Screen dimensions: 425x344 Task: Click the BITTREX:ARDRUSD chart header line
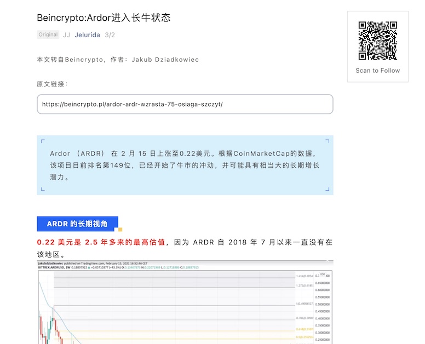(118, 267)
